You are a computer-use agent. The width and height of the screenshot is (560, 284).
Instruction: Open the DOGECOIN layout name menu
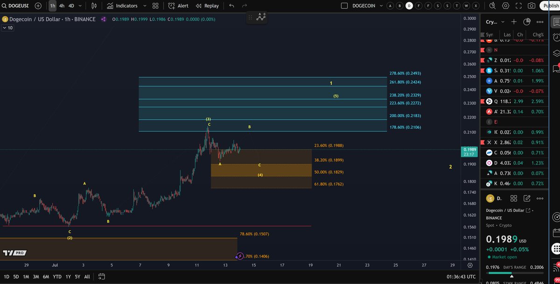click(x=365, y=6)
